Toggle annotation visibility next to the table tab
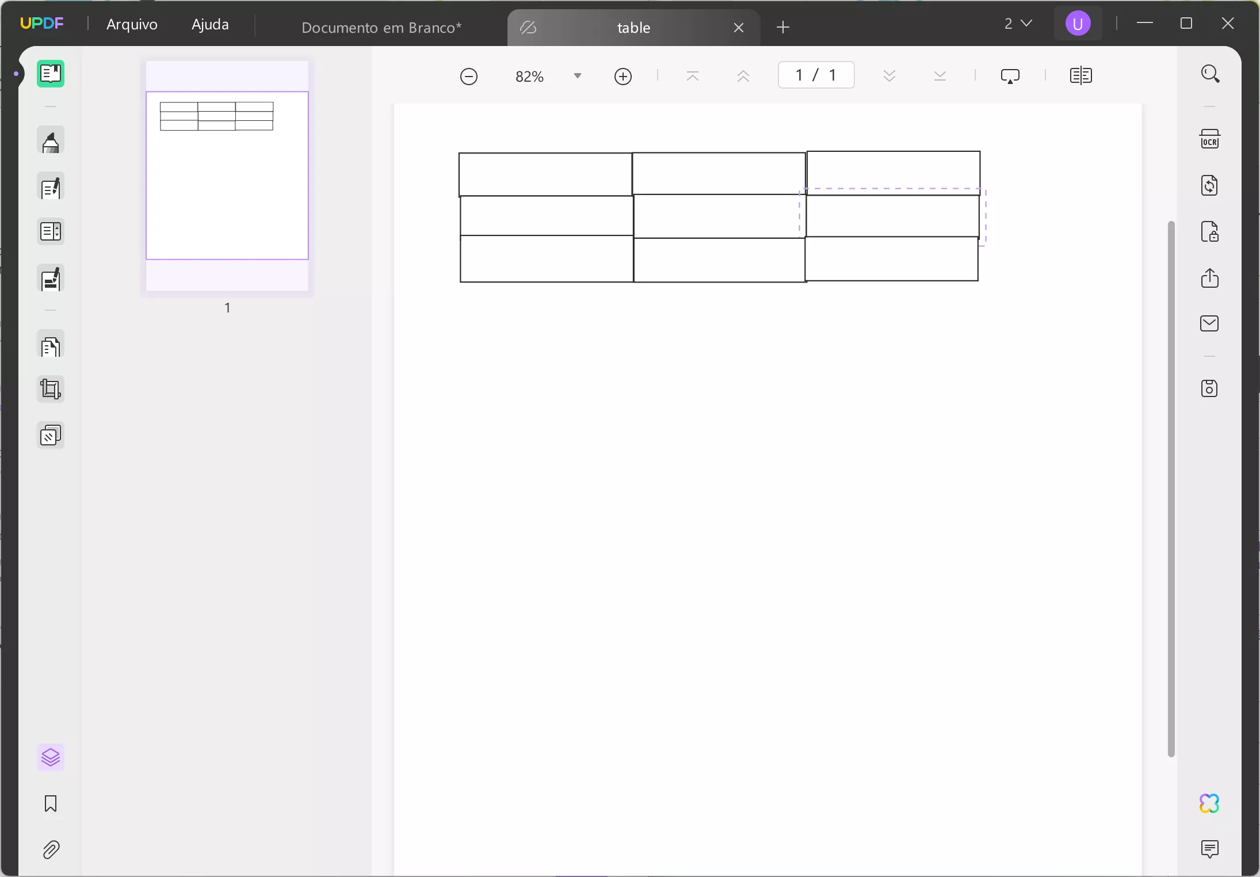Screen dimensions: 1260x877 [x=528, y=27]
